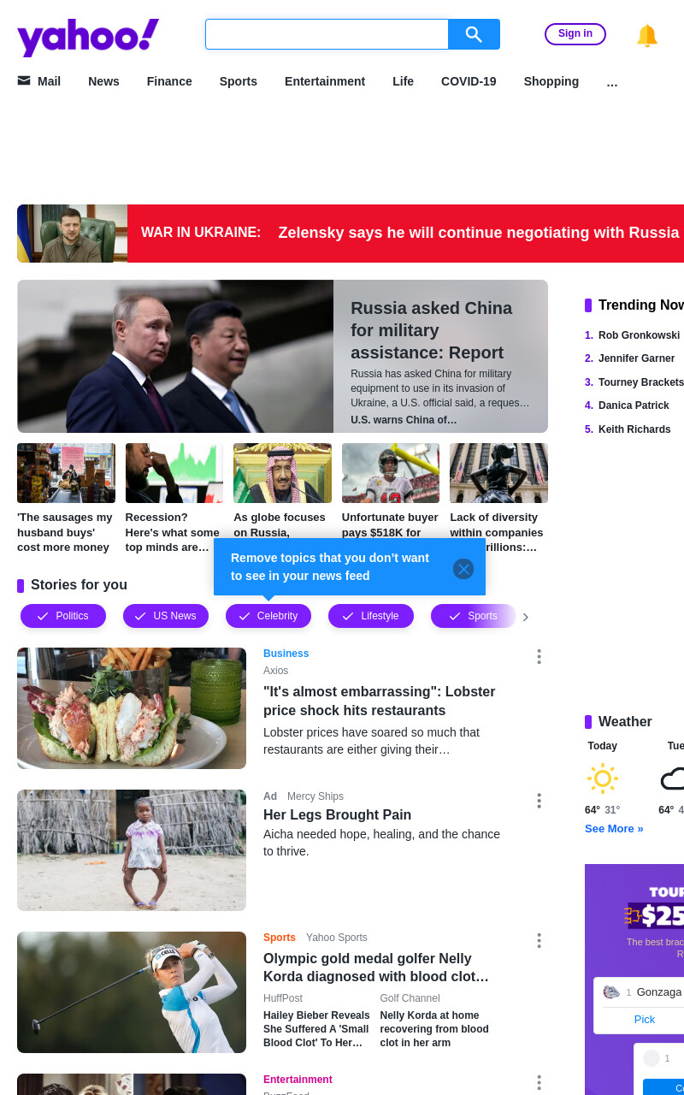This screenshot has width=684, height=1095.
Task: Open the Shopping tab
Action: point(551,81)
